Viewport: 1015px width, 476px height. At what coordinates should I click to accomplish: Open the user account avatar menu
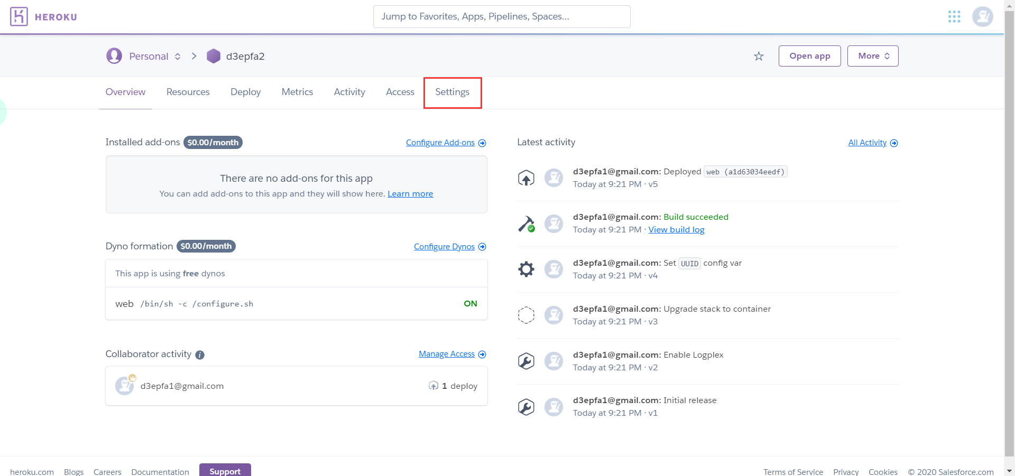point(983,17)
